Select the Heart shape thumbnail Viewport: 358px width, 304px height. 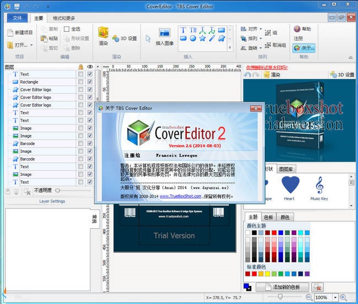pyautogui.click(x=289, y=188)
